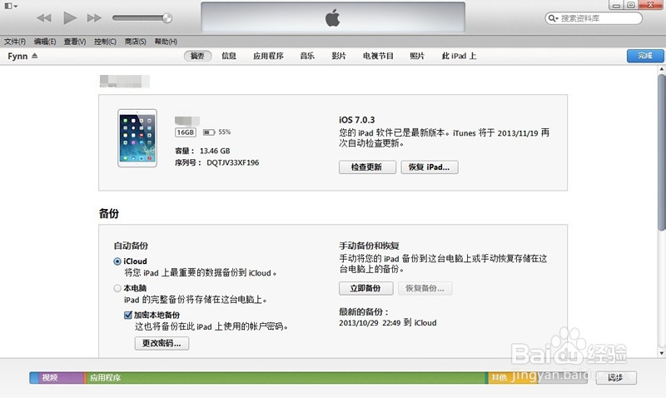
Task: Open the 编辑(E) menu
Action: click(x=45, y=42)
